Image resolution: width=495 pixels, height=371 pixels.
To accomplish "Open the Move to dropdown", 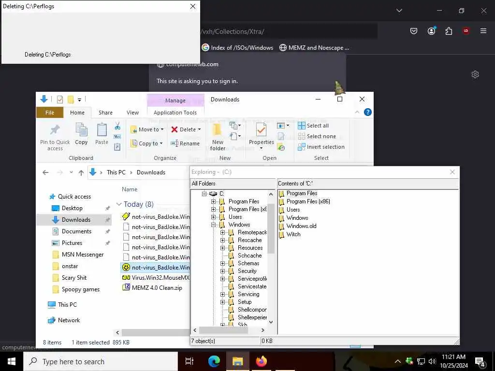I will [147, 129].
